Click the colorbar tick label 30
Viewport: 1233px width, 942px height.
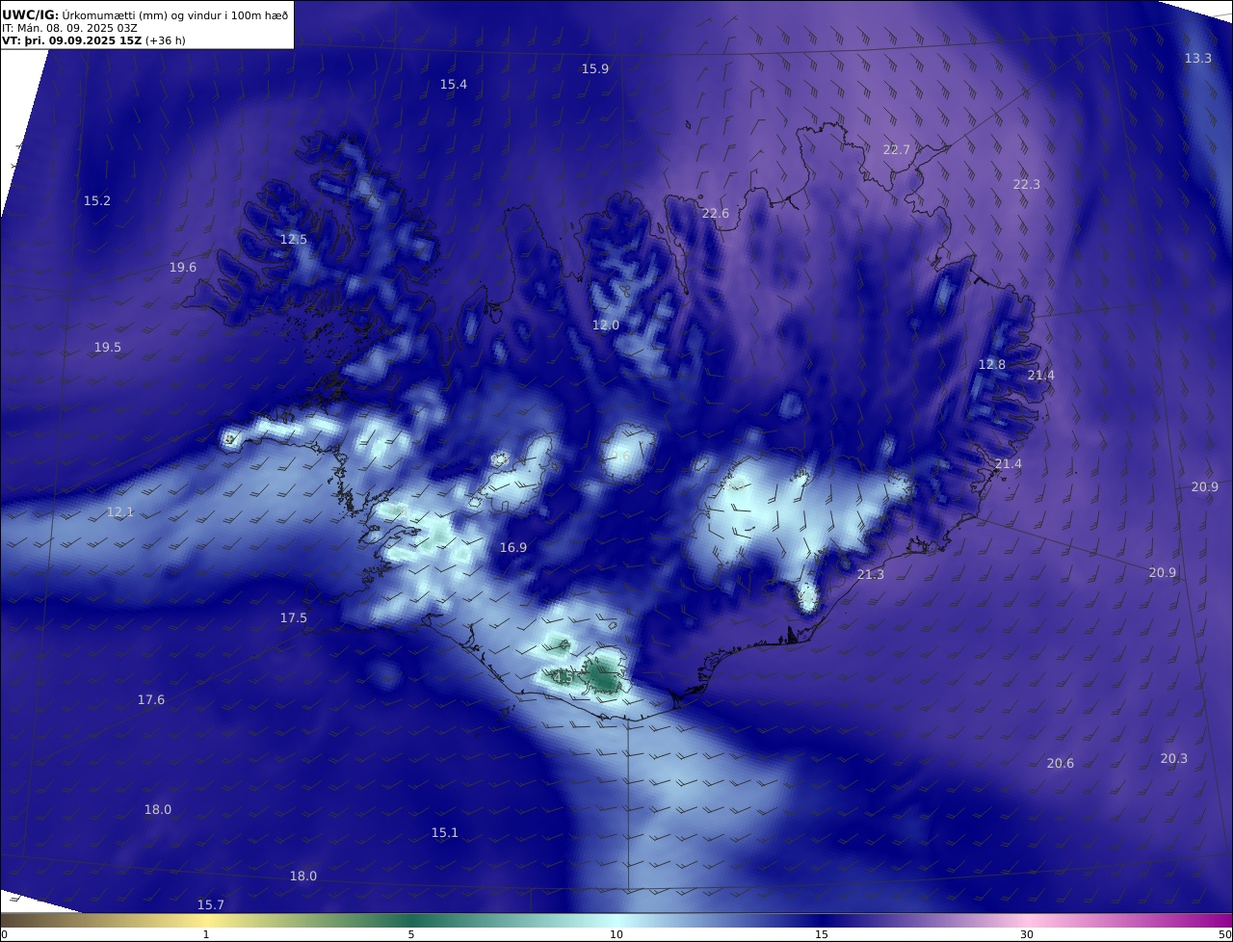click(x=1027, y=934)
